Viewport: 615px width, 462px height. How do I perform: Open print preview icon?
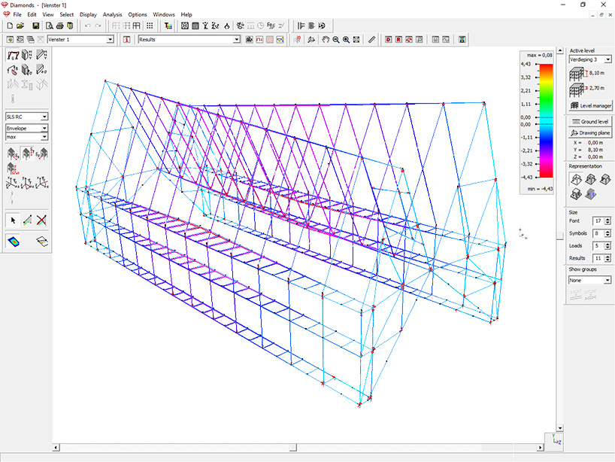tap(50, 26)
